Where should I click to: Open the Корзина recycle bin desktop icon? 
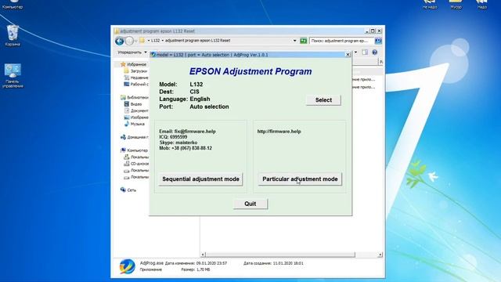click(13, 35)
